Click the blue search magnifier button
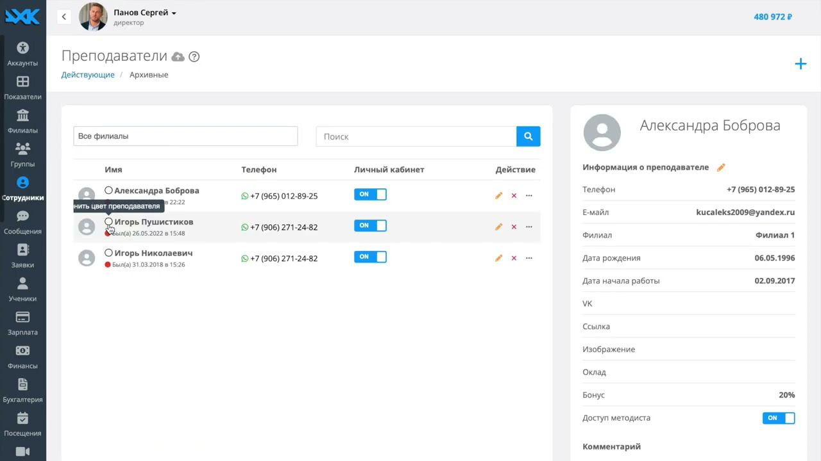The height and width of the screenshot is (461, 821). tap(529, 136)
